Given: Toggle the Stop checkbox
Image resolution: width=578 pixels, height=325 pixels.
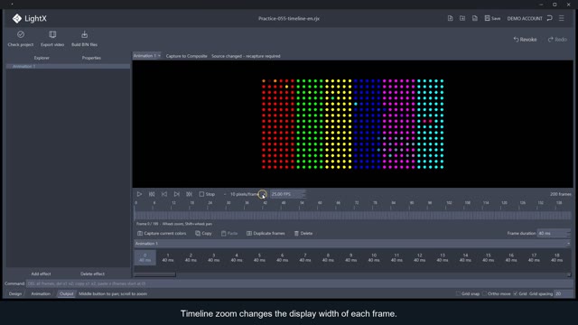Looking at the screenshot, I should 201,194.
